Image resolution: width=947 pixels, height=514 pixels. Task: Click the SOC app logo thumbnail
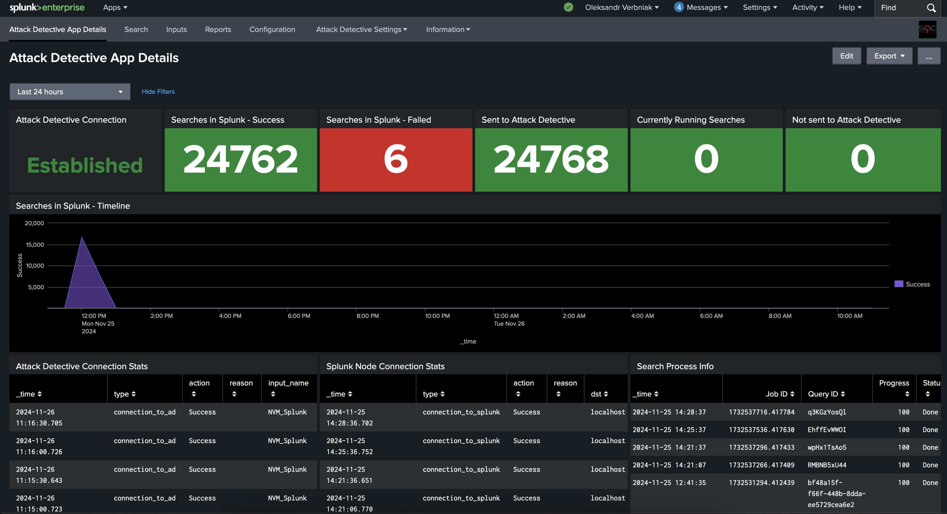pos(927,30)
